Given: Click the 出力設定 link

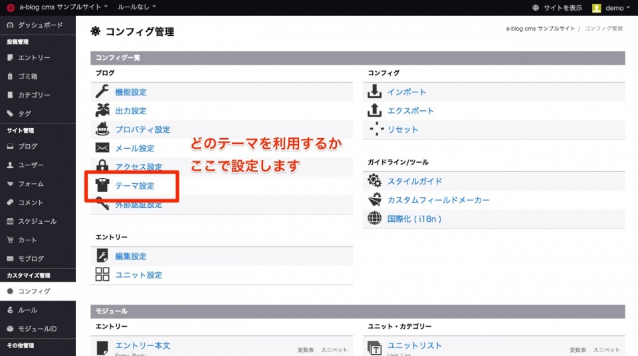Looking at the screenshot, I should pyautogui.click(x=131, y=111).
